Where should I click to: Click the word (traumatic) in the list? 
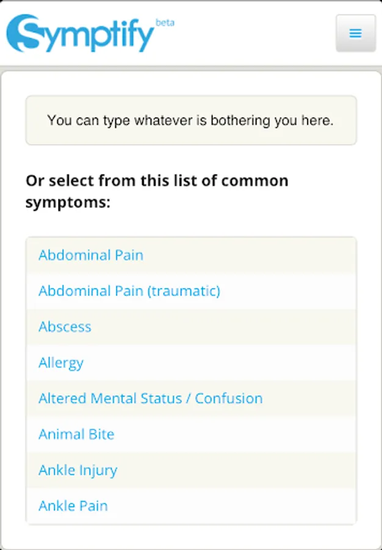tap(184, 291)
